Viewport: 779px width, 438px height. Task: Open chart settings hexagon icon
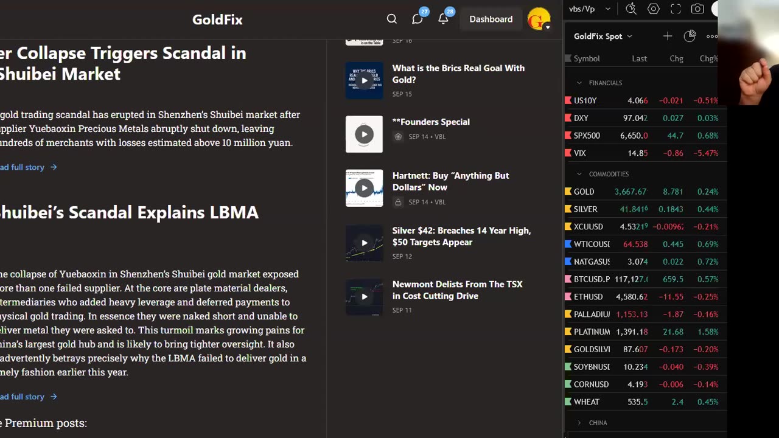(x=654, y=9)
